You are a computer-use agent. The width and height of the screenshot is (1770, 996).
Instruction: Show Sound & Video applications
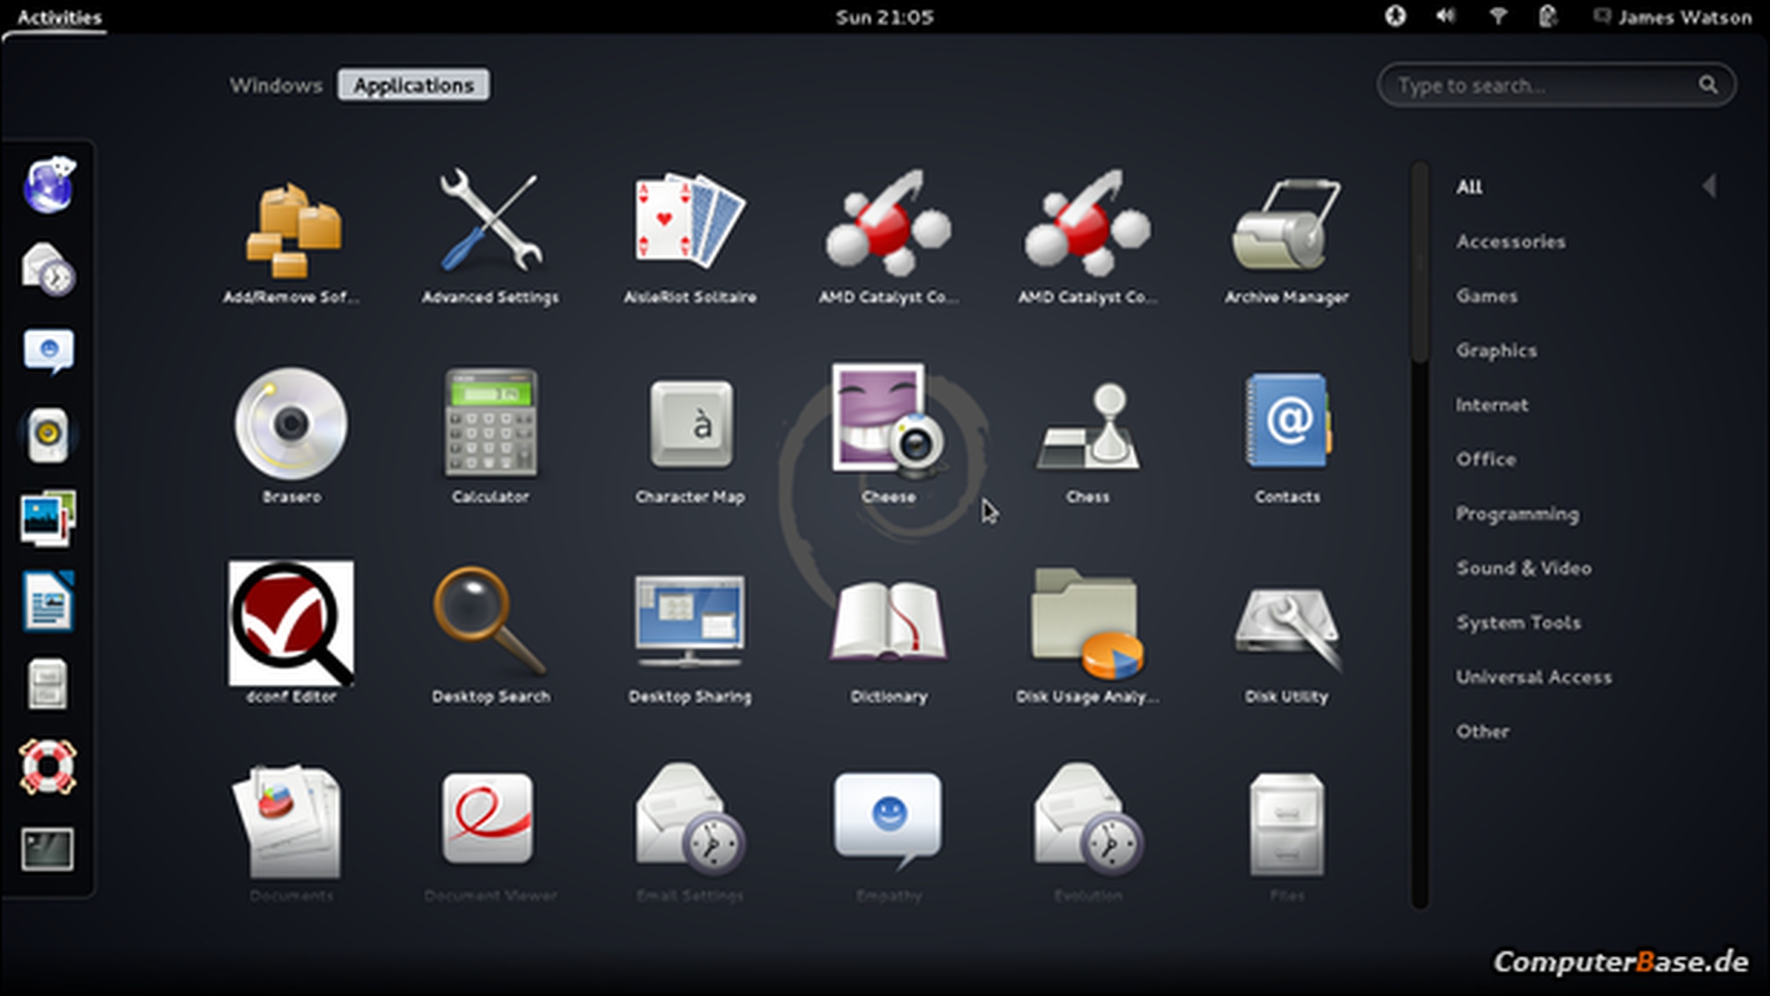[1523, 568]
